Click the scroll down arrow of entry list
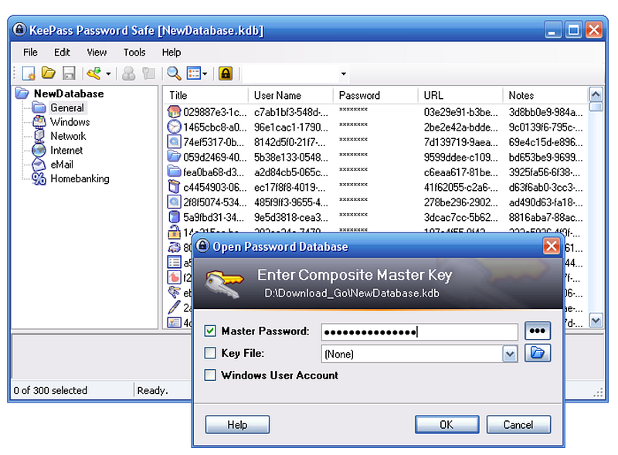Image resolution: width=618 pixels, height=455 pixels. (596, 321)
